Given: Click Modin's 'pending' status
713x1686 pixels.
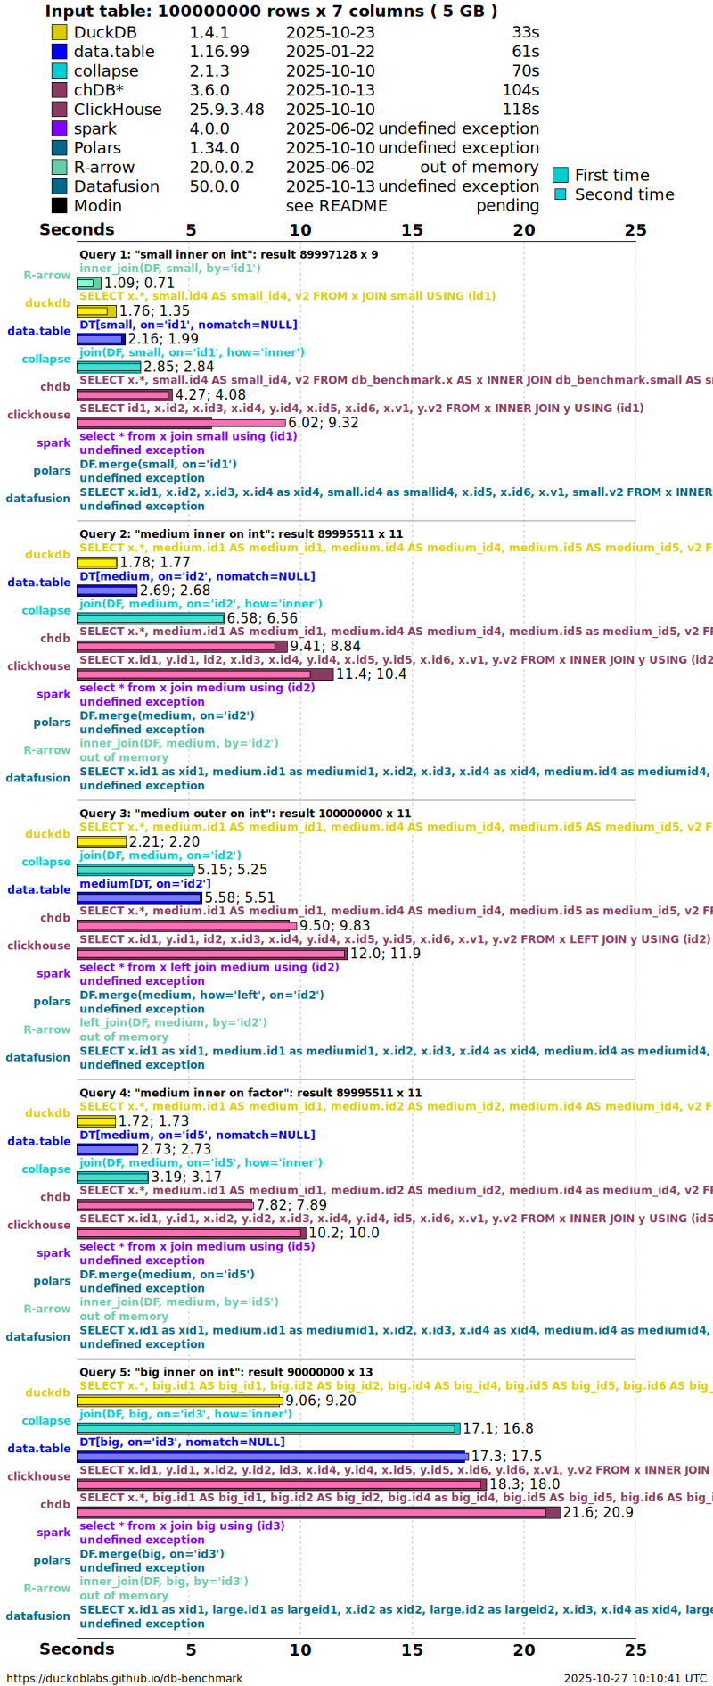Looking at the screenshot, I should (508, 206).
